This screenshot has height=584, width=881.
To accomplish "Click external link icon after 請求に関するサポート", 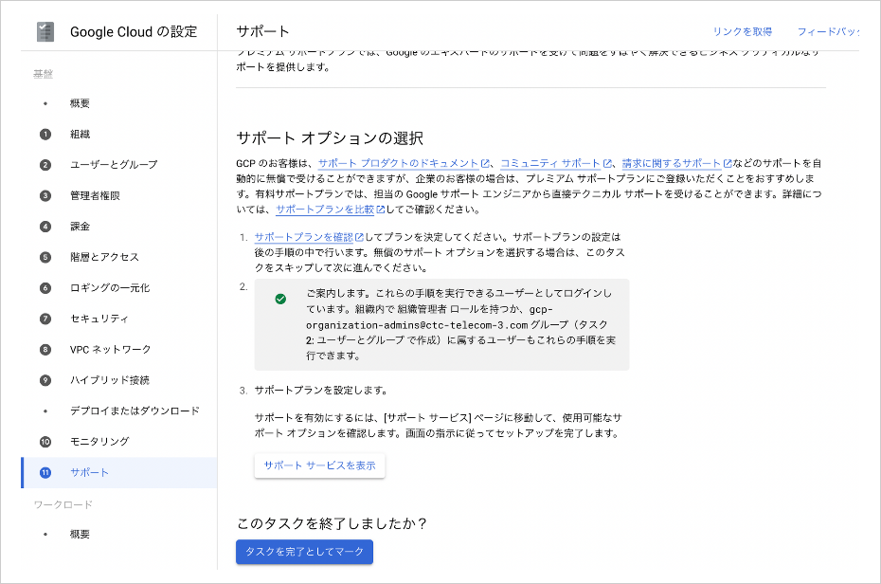I will [728, 164].
